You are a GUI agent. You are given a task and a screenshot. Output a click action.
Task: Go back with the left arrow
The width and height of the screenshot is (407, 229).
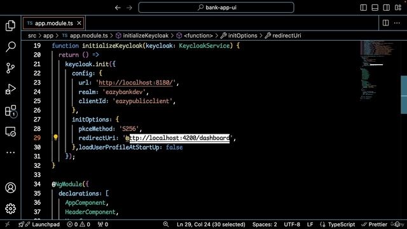pos(118,8)
